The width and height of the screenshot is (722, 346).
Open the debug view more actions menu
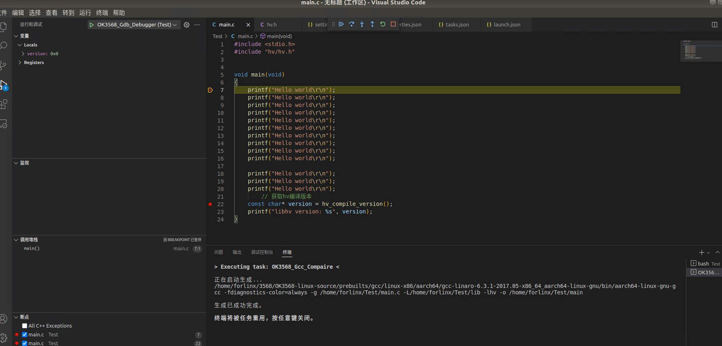(x=197, y=25)
